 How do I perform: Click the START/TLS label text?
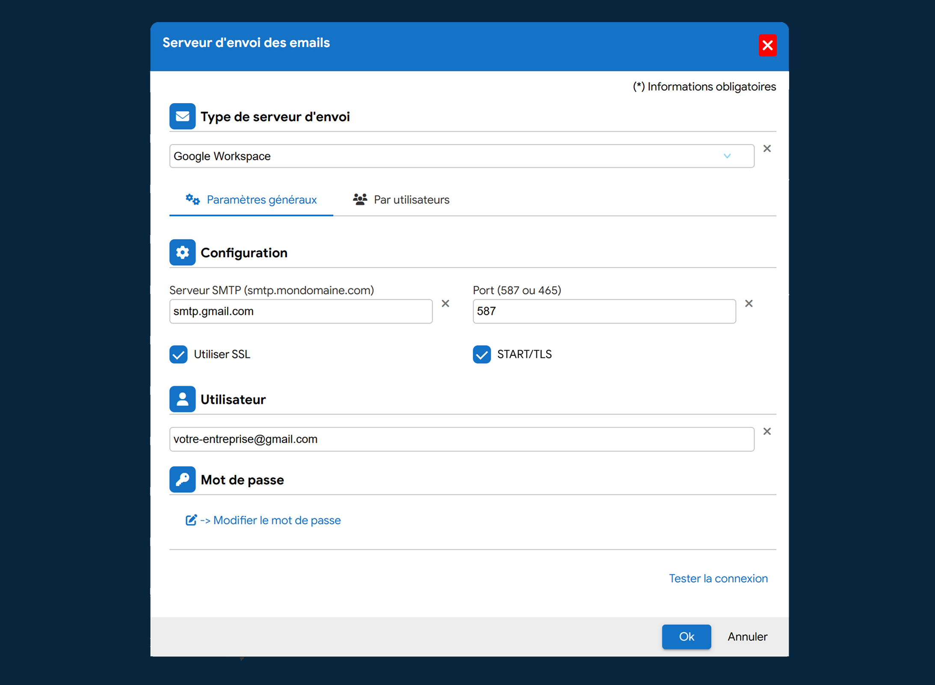(524, 354)
